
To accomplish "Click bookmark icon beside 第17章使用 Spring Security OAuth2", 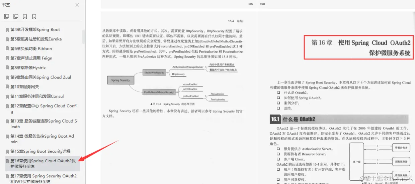I will point(7,176).
